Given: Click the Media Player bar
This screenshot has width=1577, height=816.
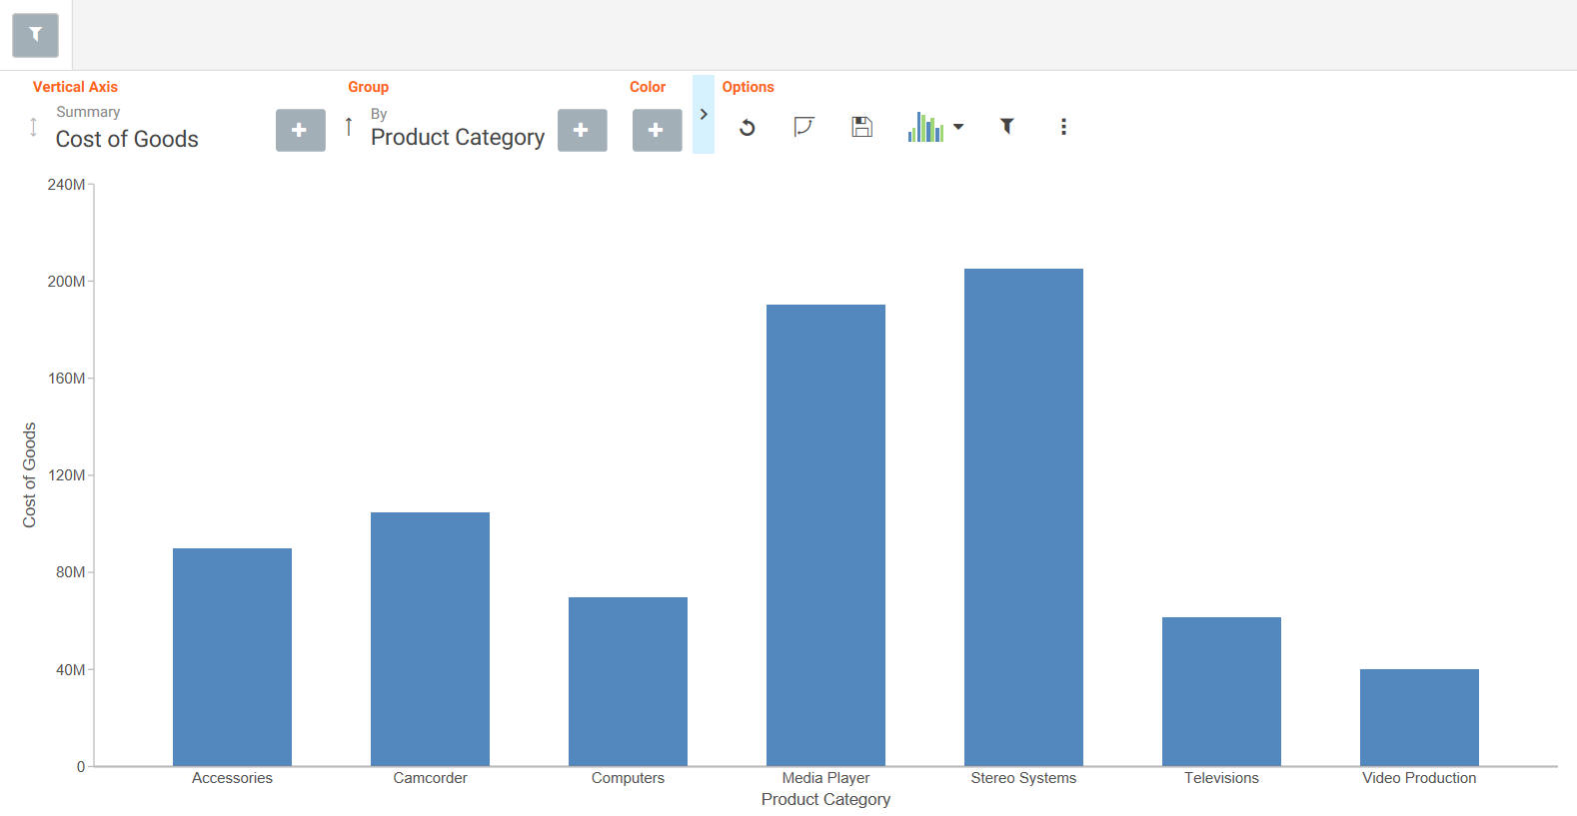Looking at the screenshot, I should pos(825,535).
